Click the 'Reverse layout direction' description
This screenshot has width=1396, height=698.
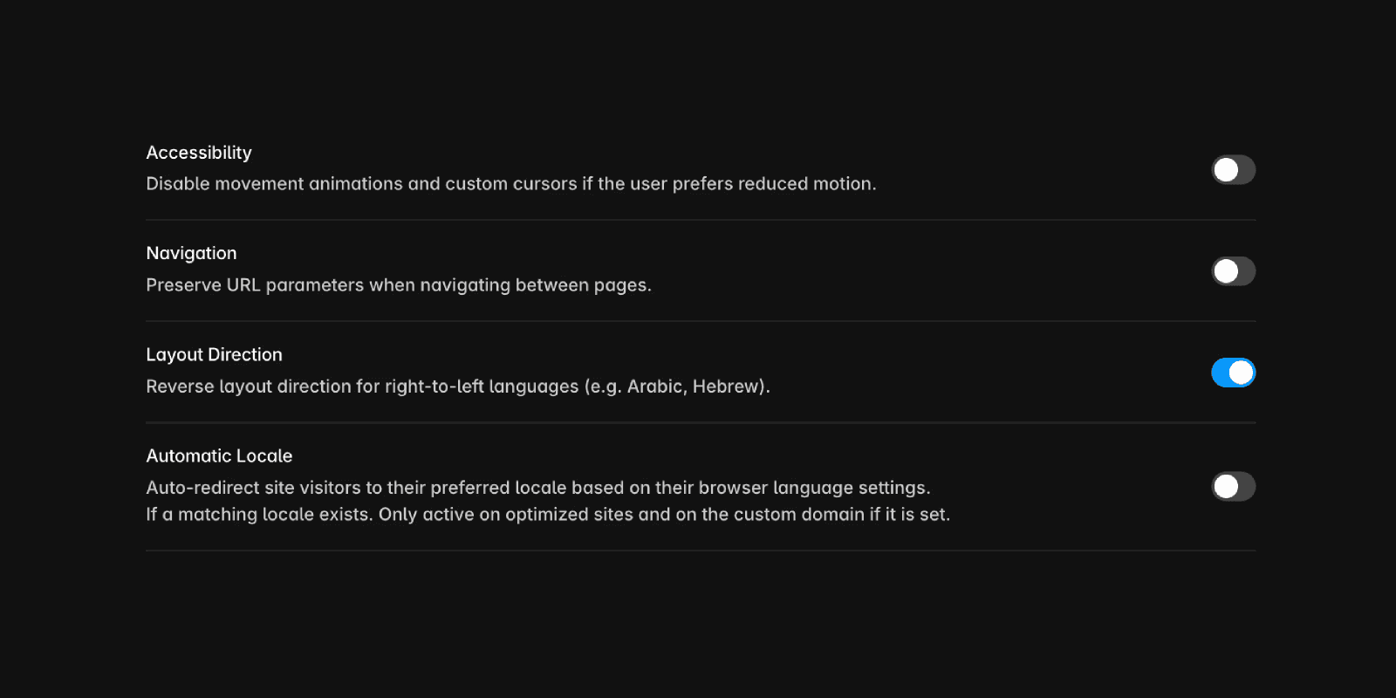pyautogui.click(x=458, y=387)
